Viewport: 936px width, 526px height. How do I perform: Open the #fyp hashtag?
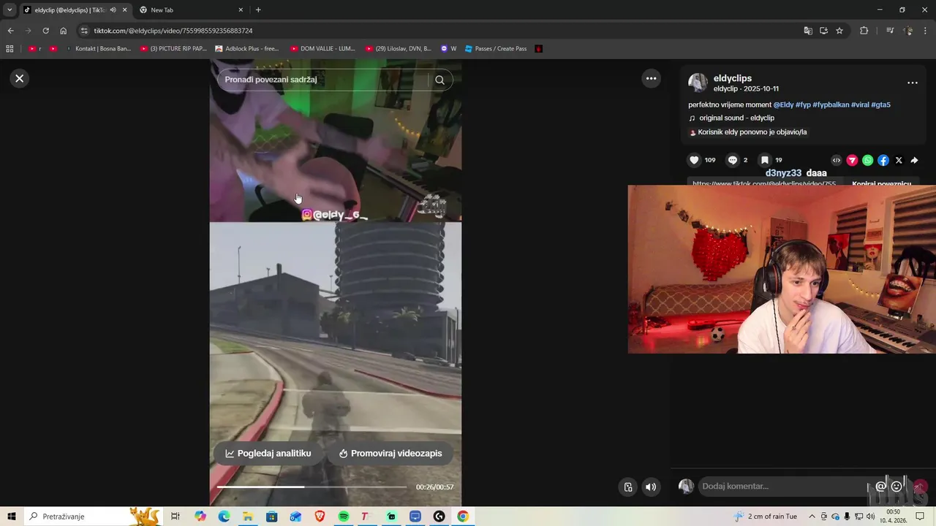click(x=803, y=104)
